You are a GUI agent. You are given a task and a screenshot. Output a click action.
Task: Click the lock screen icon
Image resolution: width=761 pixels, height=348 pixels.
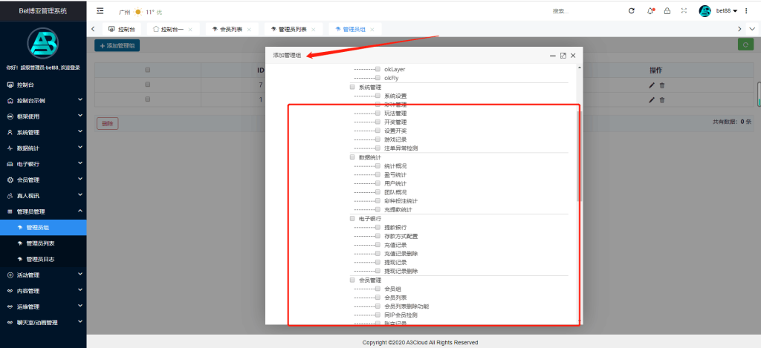(x=667, y=11)
